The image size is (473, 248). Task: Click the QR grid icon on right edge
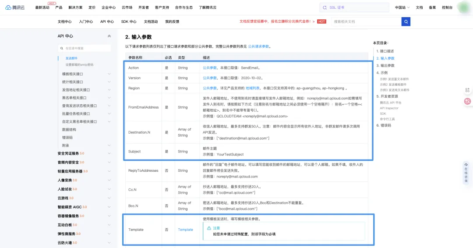(x=467, y=90)
